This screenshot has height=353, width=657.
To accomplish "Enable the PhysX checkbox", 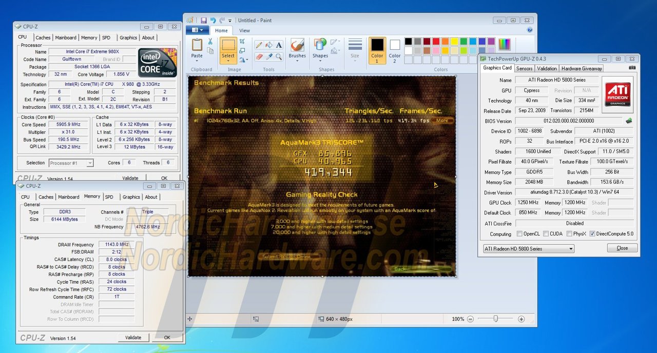I will point(569,234).
